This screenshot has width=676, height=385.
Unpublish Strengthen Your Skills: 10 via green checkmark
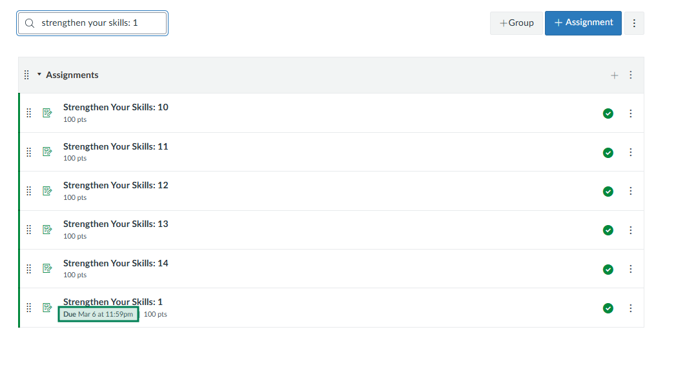click(x=608, y=114)
